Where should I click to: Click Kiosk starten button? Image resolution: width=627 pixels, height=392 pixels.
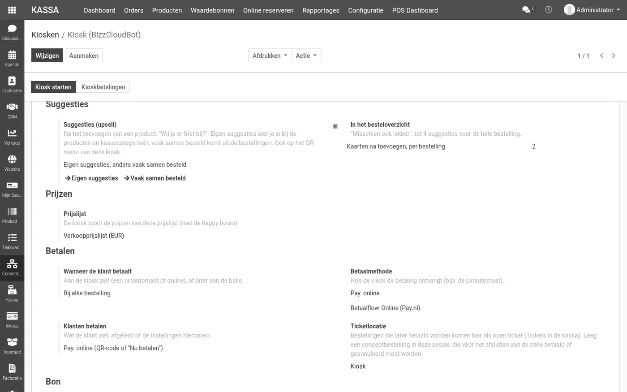(53, 87)
